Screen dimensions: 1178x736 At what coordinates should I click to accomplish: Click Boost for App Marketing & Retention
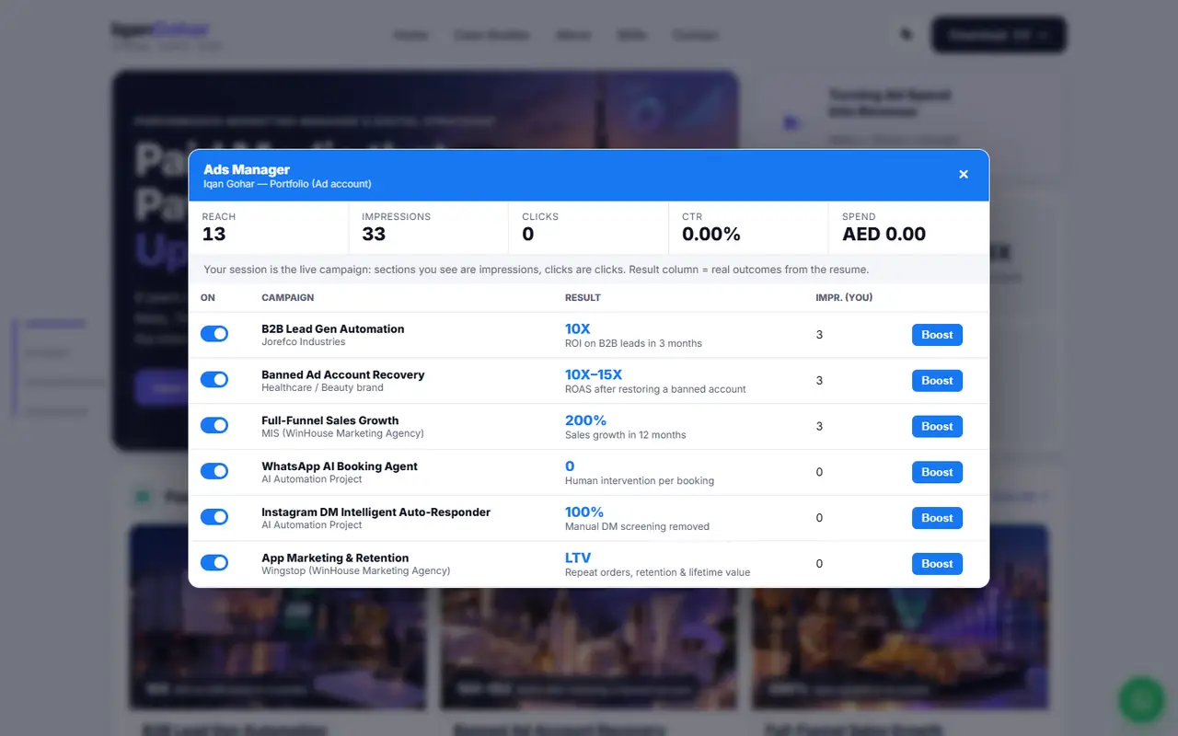coord(937,564)
